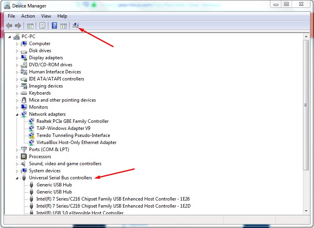This screenshot has height=228, width=314.
Task: Select the Mice and other pointing devices label
Action: tap(62, 100)
